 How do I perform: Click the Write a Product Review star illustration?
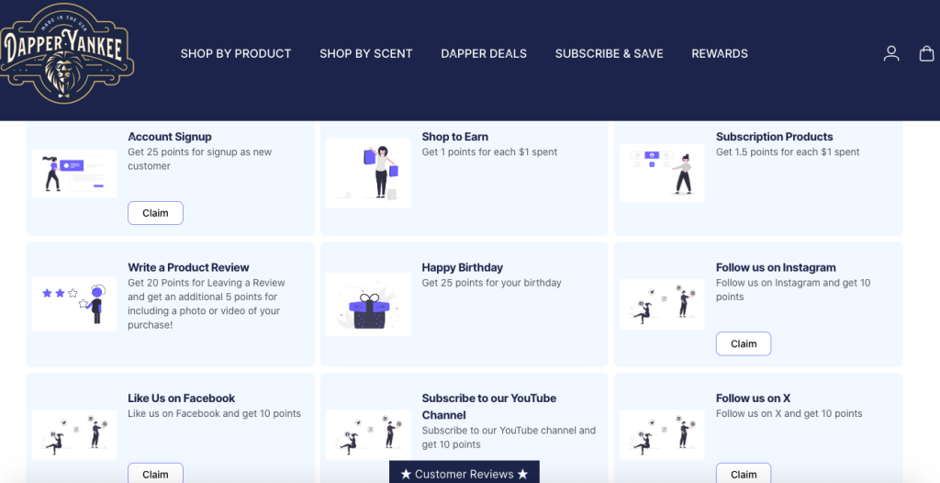tap(73, 304)
